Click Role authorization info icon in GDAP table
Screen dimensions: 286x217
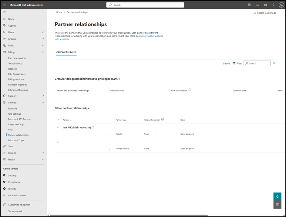coord(190,90)
